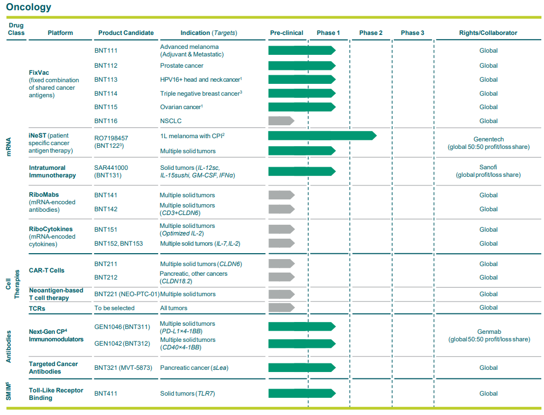The width and height of the screenshot is (544, 415).
Task: Click the Oncology page title
Action: pos(29,7)
